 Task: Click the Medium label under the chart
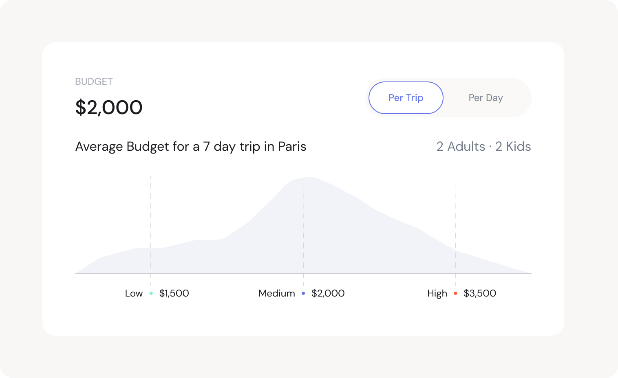click(276, 293)
